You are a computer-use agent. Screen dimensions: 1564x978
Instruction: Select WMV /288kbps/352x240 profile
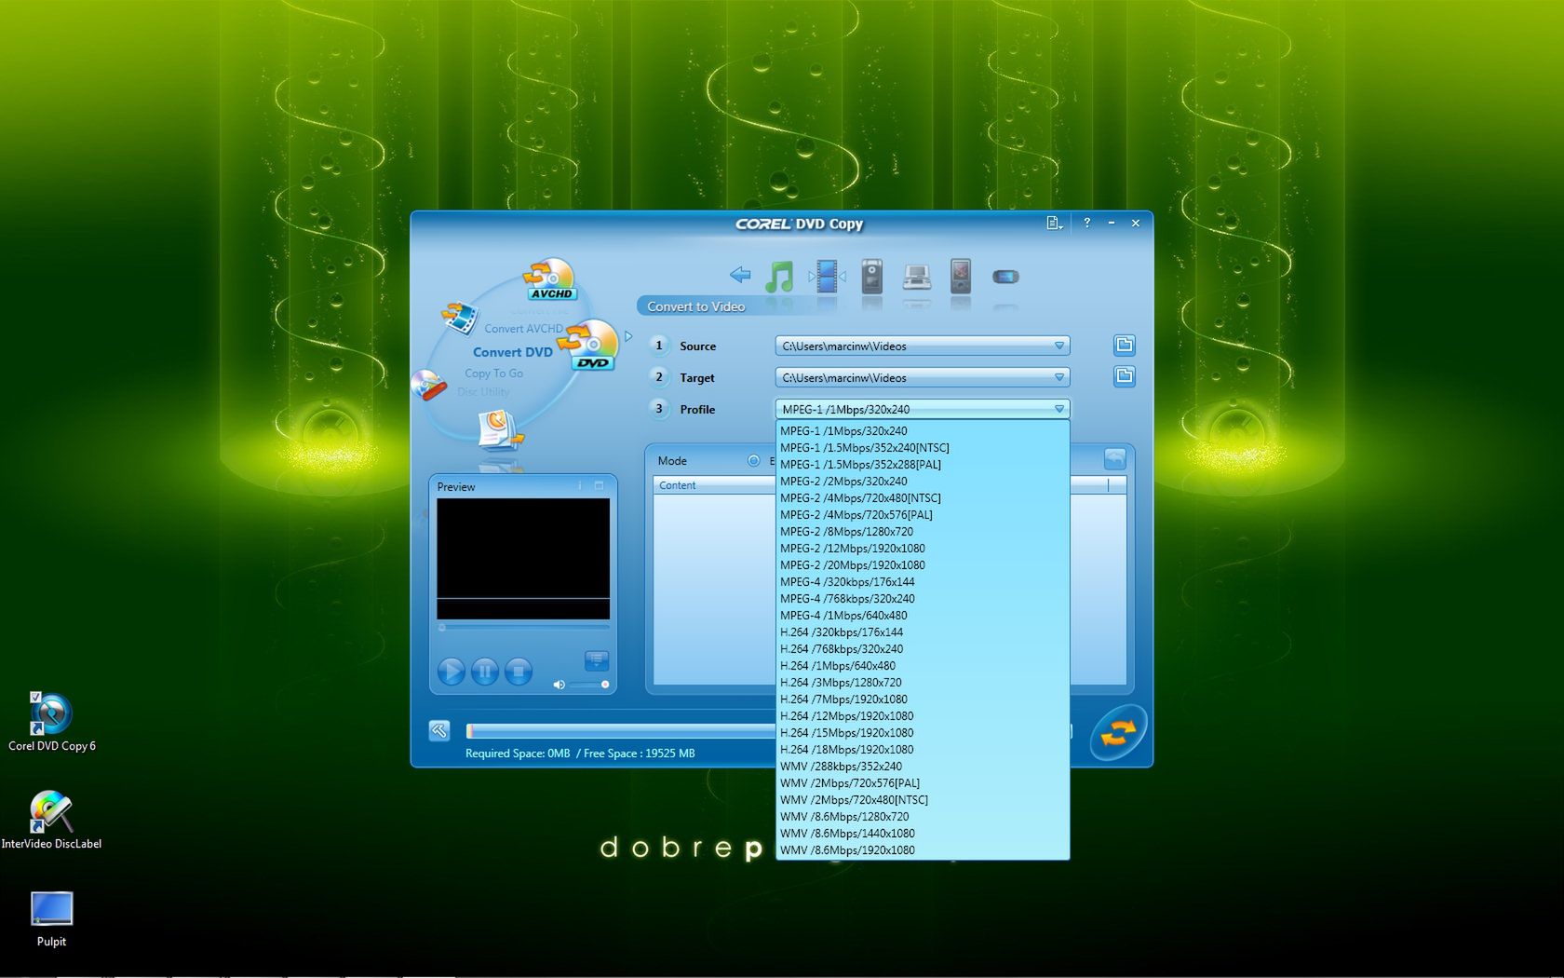click(922, 767)
